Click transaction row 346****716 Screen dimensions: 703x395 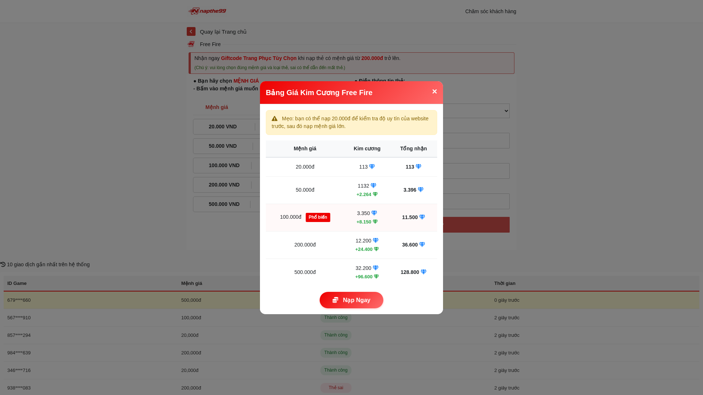pyautogui.click(x=351, y=370)
